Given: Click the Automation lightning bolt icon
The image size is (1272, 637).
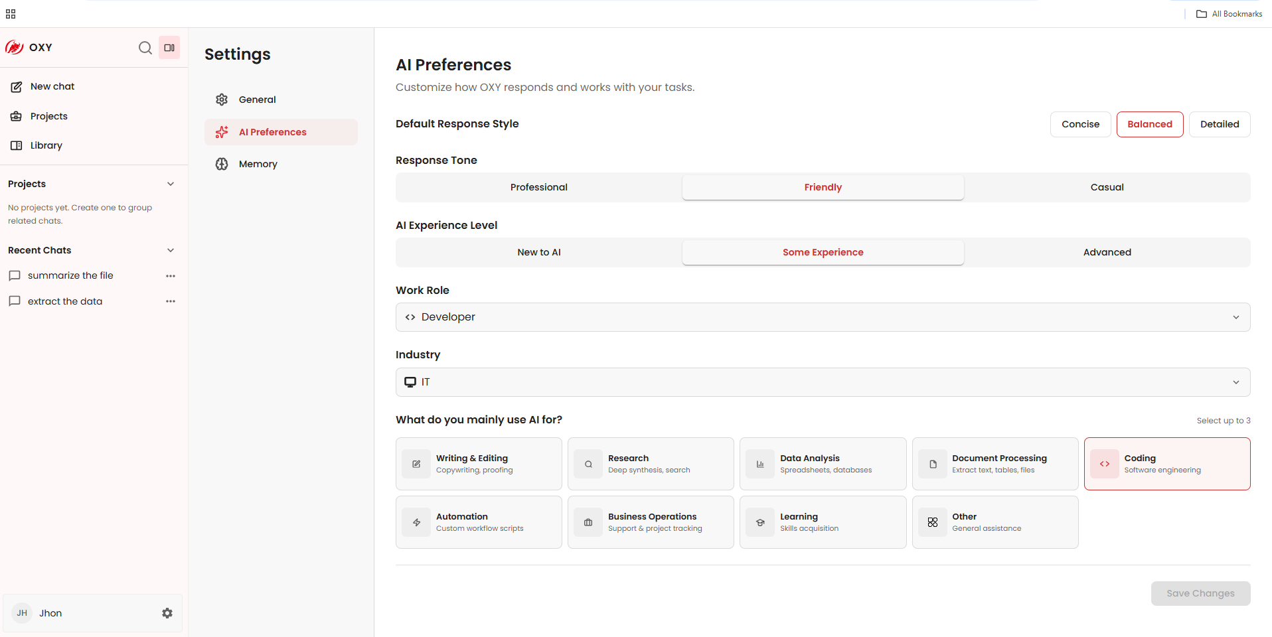Looking at the screenshot, I should pos(416,522).
